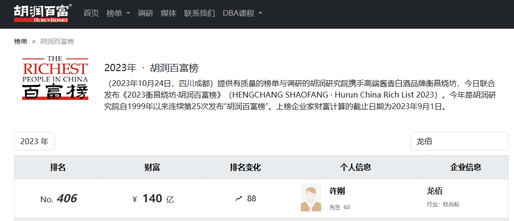
Task: Go to the 媒体 page
Action: [x=168, y=13]
